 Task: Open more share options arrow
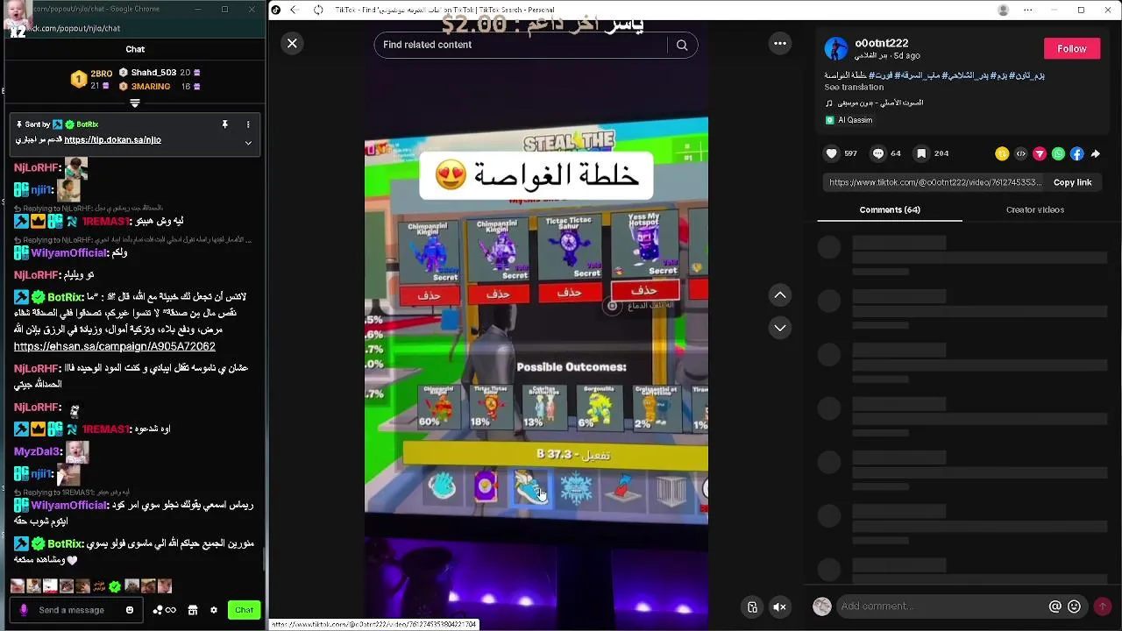coord(1096,153)
